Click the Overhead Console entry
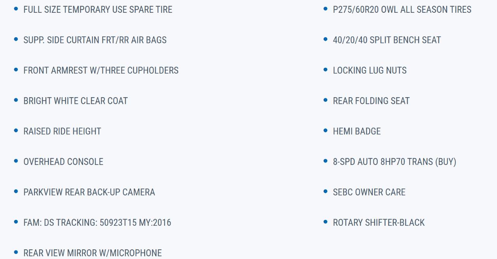Viewport: 497px width, 259px height. click(63, 162)
